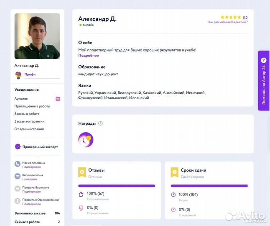
Task: Click the 100% (67) positive reviews value
Action: click(96, 194)
